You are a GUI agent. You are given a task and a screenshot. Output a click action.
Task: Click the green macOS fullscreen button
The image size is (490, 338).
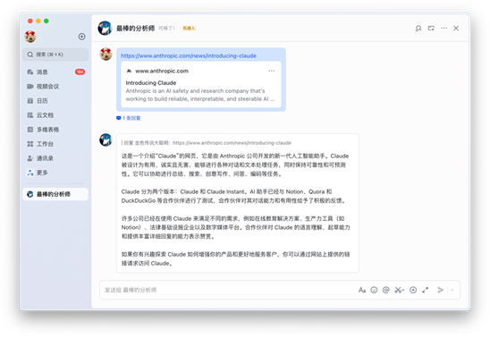click(46, 21)
